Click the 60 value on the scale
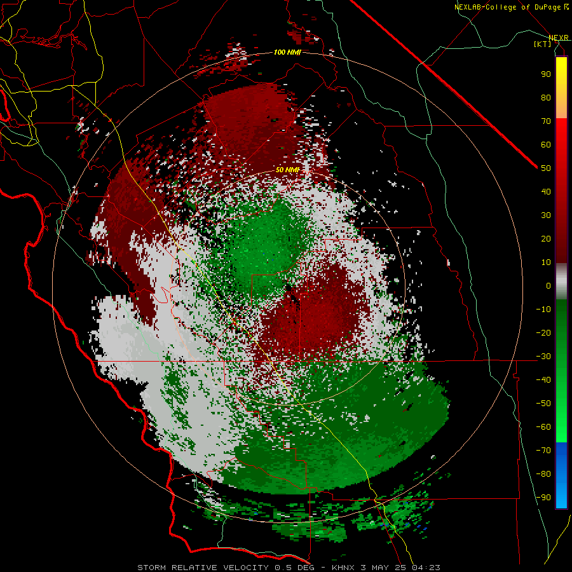The width and height of the screenshot is (572, 572). 546,144
